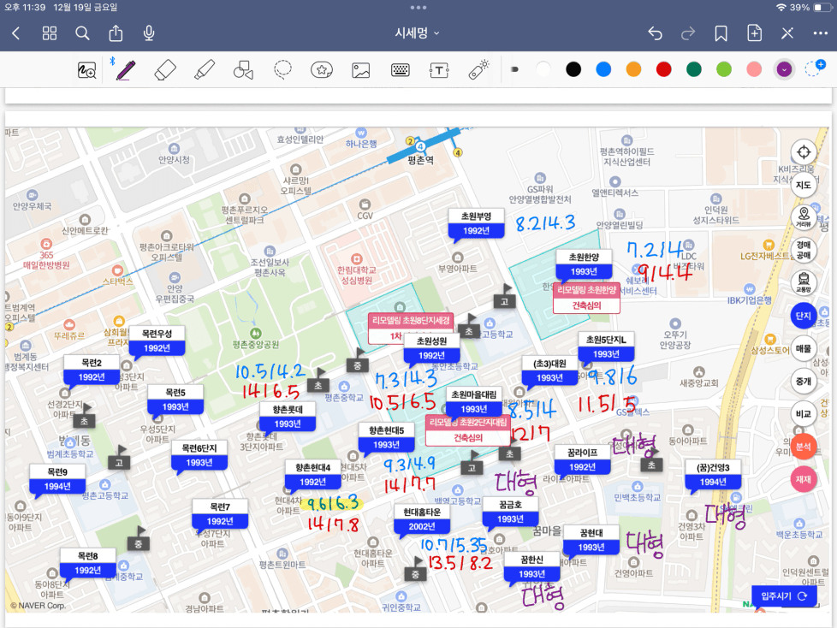Expand the 시세멍 document title dropdown

(x=418, y=33)
